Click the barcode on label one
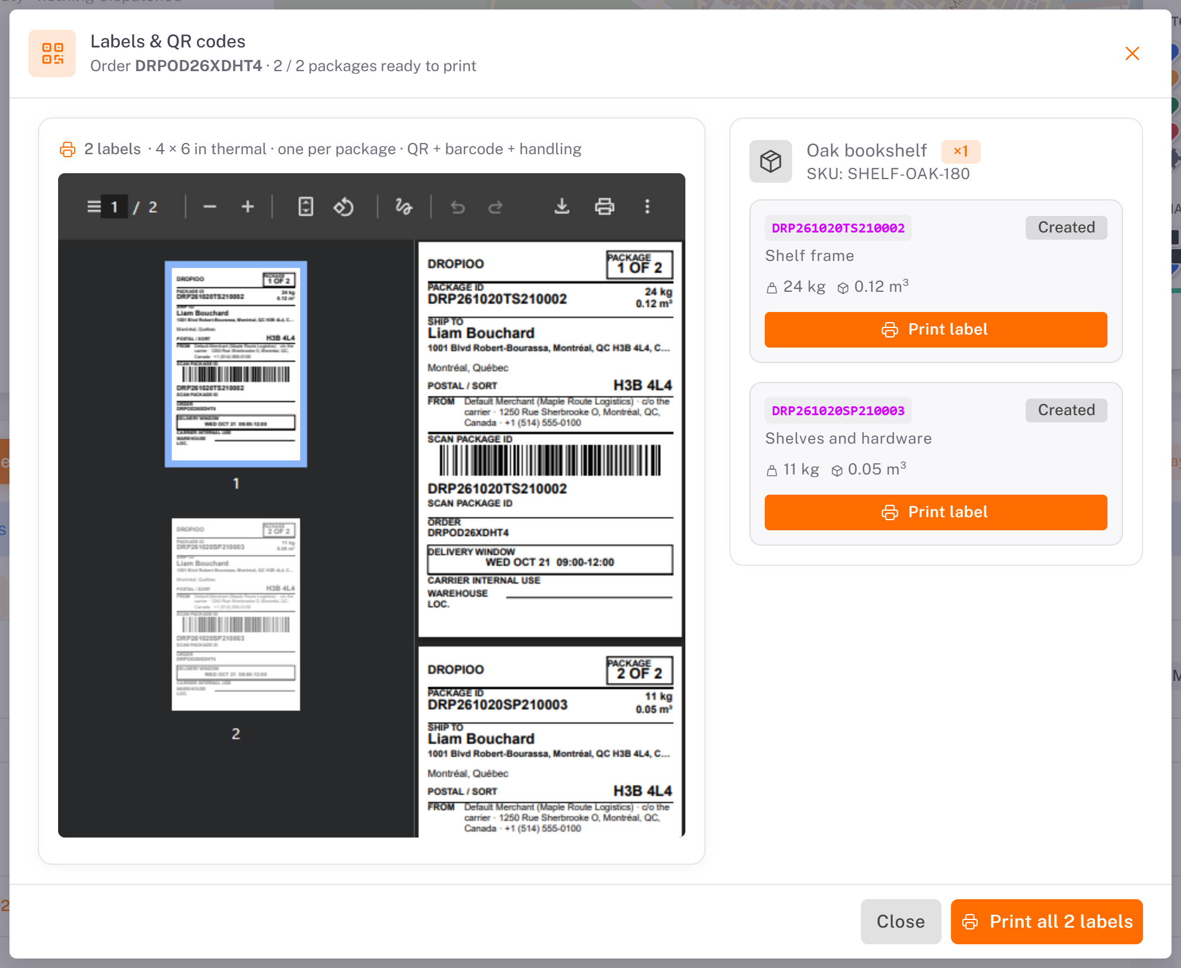 coord(550,460)
